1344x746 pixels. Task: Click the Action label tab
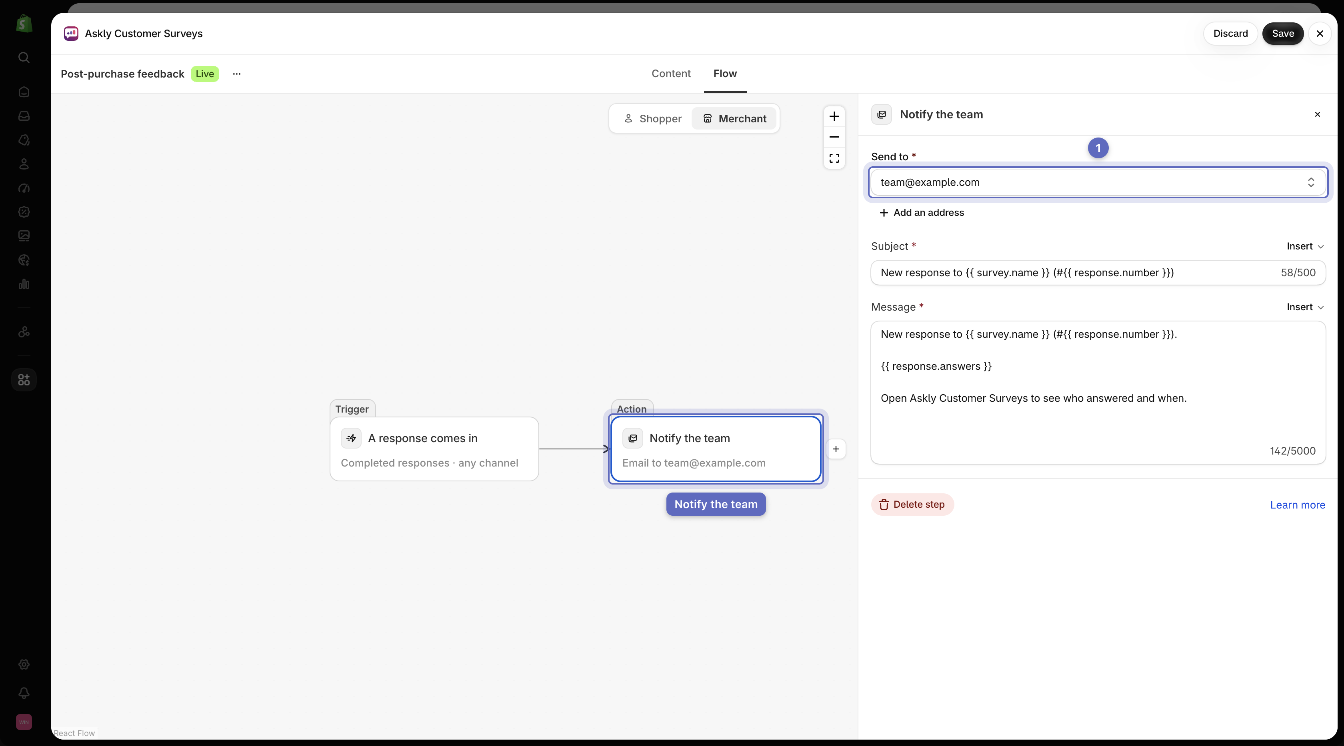click(x=632, y=409)
